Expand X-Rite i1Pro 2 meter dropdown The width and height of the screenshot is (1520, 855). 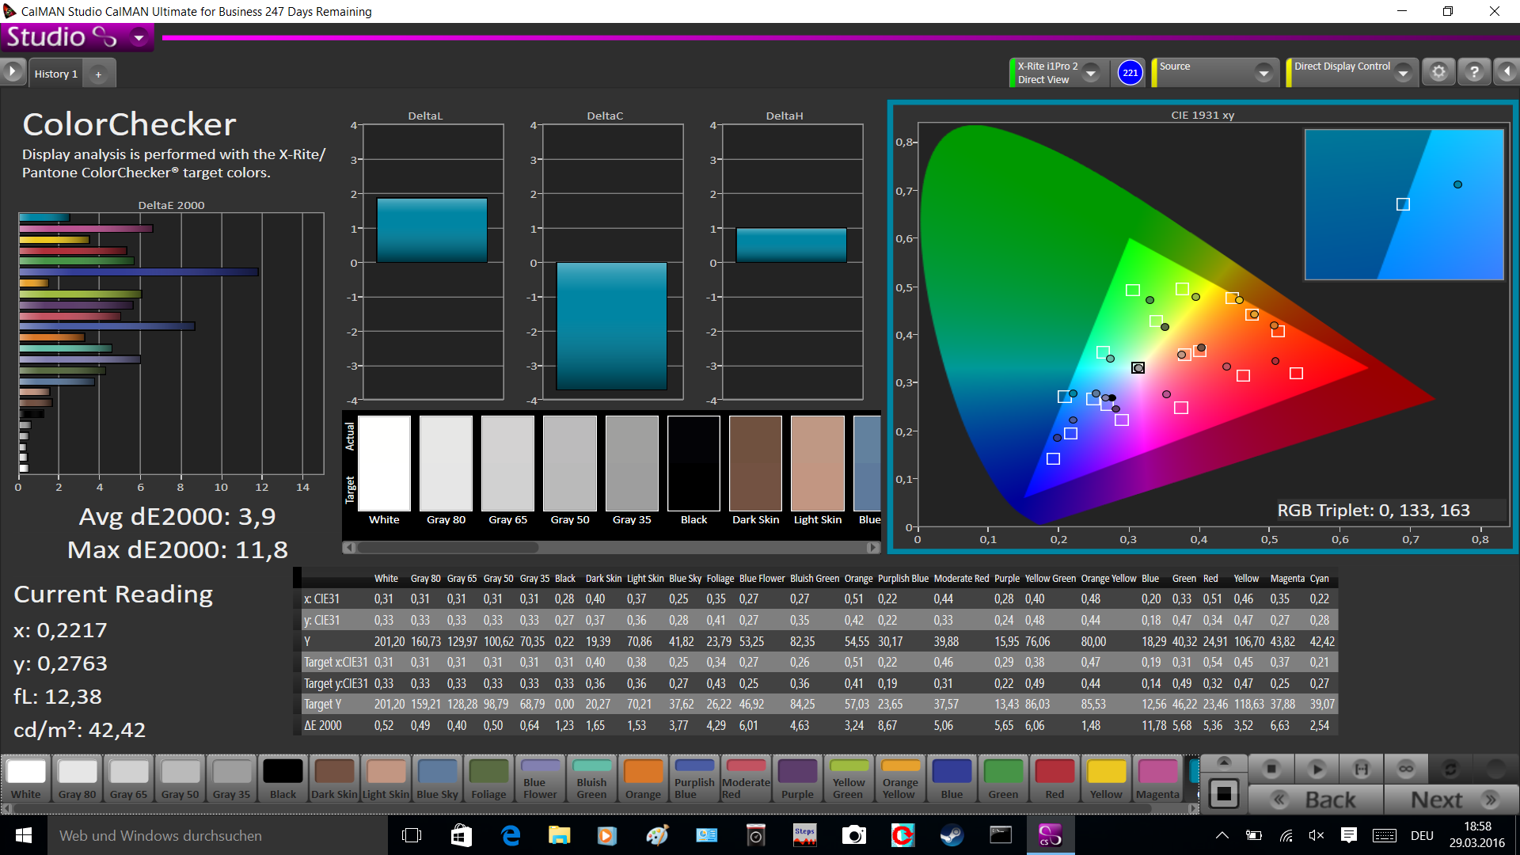tap(1091, 73)
